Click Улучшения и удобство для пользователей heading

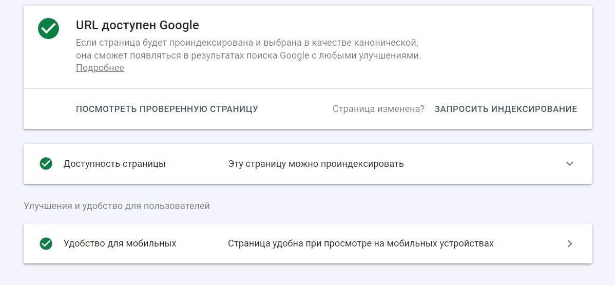coord(117,206)
